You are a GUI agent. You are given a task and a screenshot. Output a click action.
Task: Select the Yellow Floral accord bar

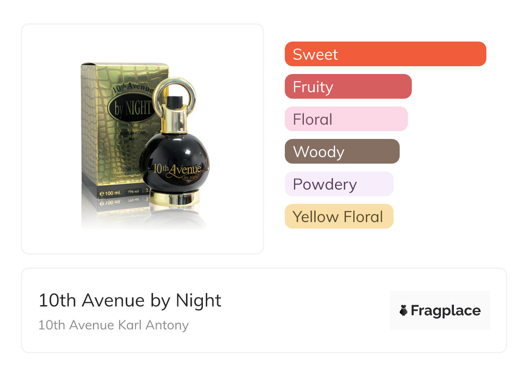pos(339,216)
